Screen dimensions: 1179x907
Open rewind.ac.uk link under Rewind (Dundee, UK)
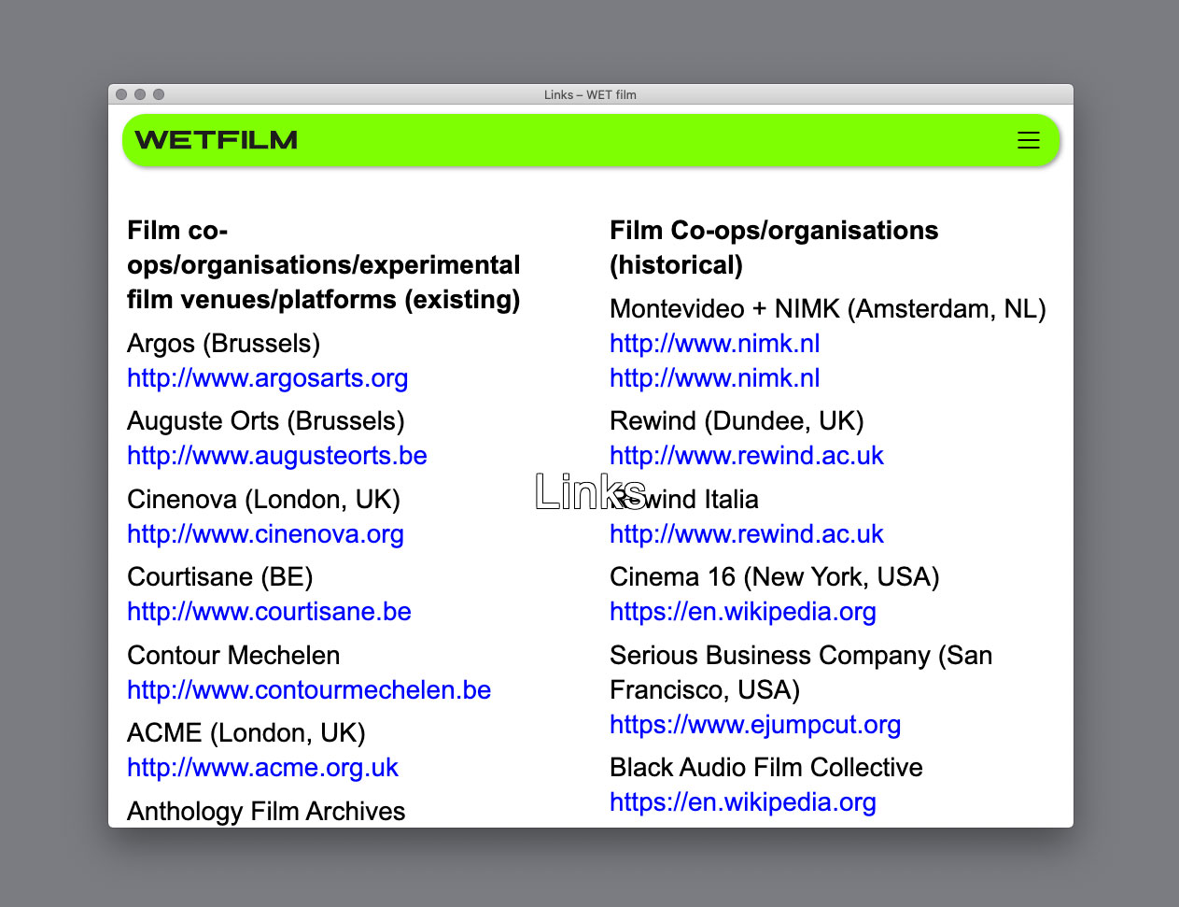click(x=747, y=456)
